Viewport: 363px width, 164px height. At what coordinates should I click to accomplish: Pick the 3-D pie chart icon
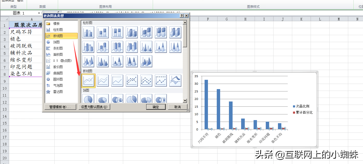(103, 99)
